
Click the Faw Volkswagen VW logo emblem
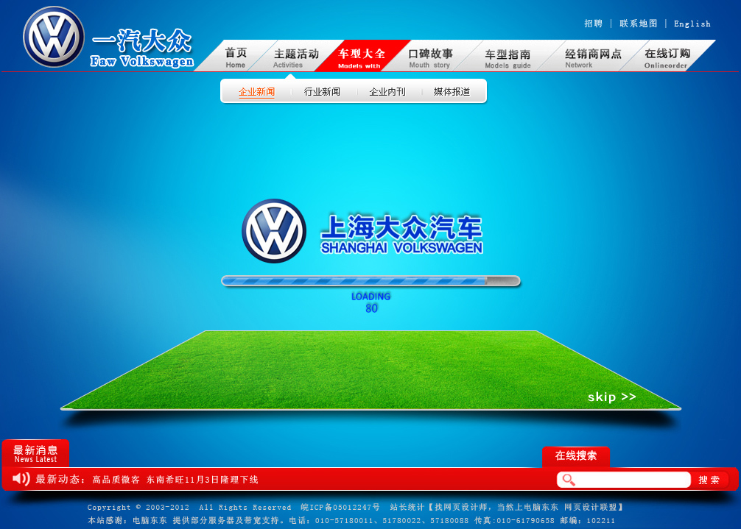click(53, 37)
